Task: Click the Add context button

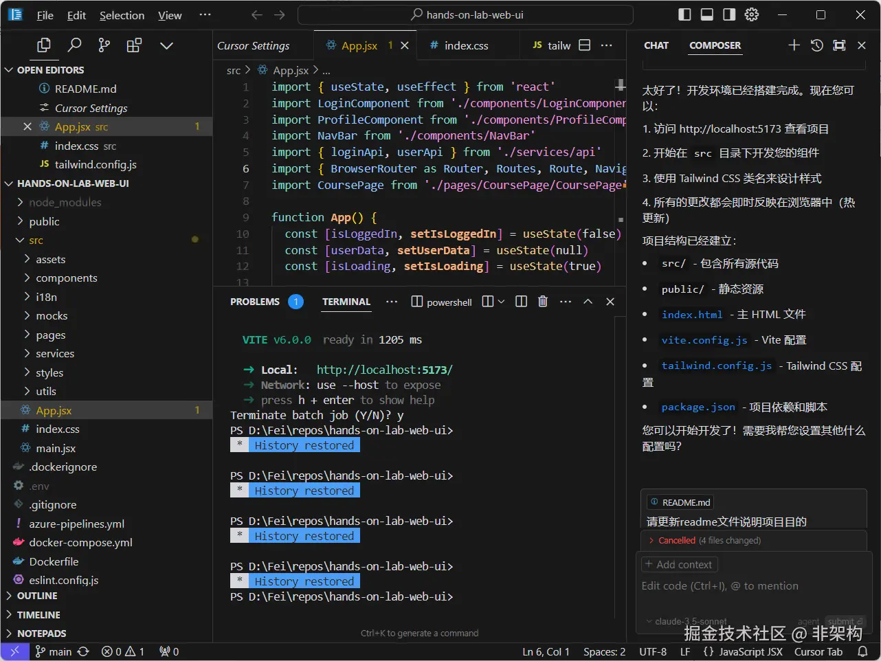Action: coord(679,564)
